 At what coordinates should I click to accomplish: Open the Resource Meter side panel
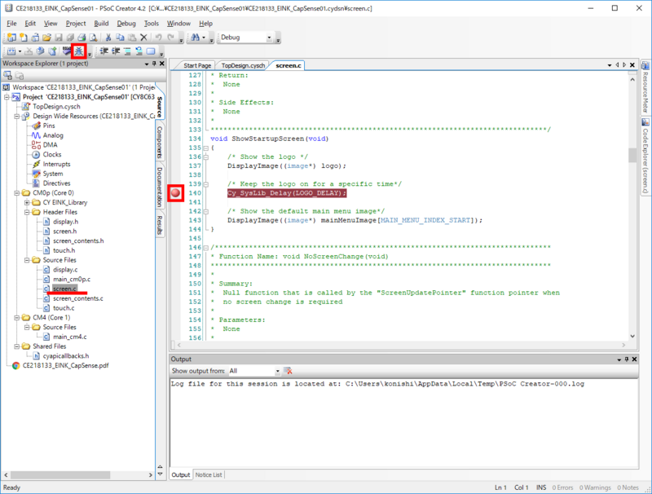click(x=645, y=87)
